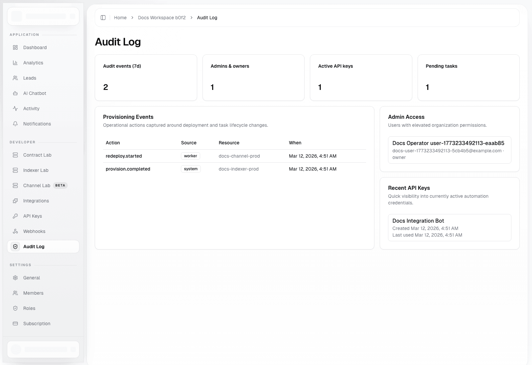Open the Docs Integration Bot API key card
532x365 pixels.
(x=450, y=228)
